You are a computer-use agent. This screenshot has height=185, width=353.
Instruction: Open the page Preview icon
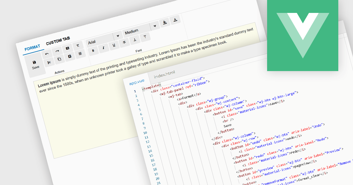pos(67,48)
